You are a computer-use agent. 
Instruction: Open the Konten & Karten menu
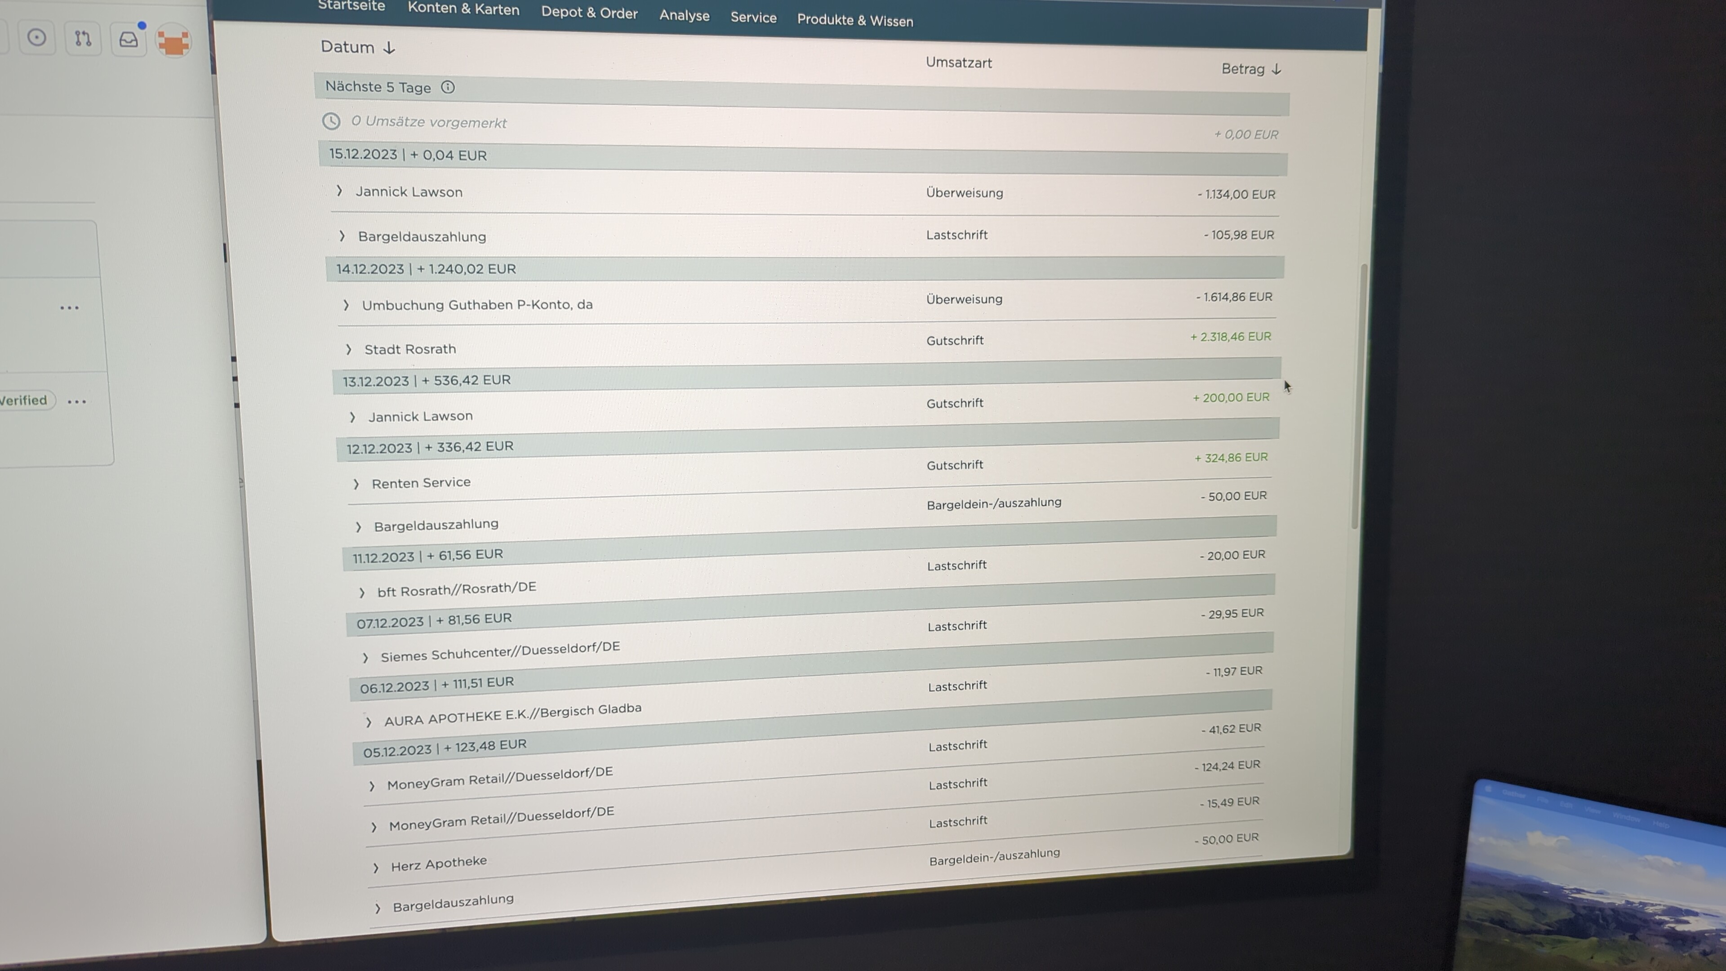[463, 9]
